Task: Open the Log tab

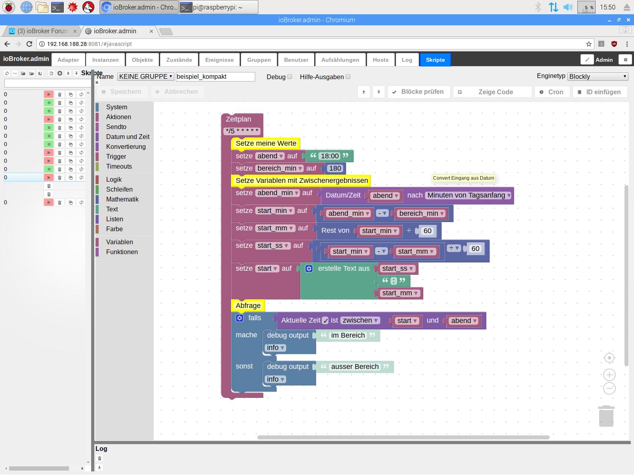Action: pos(407,60)
